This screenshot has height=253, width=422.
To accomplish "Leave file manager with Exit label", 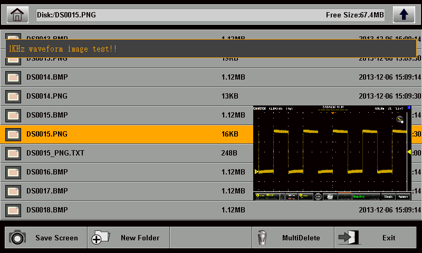I will (x=389, y=238).
